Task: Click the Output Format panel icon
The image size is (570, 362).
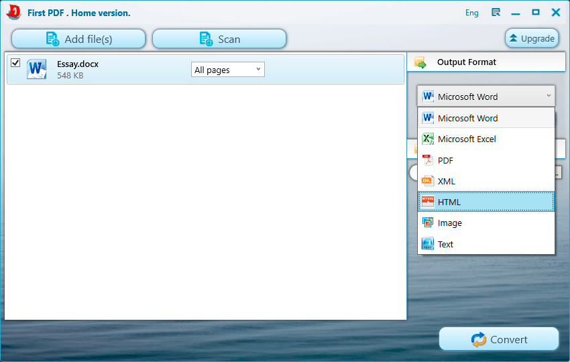Action: (420, 62)
